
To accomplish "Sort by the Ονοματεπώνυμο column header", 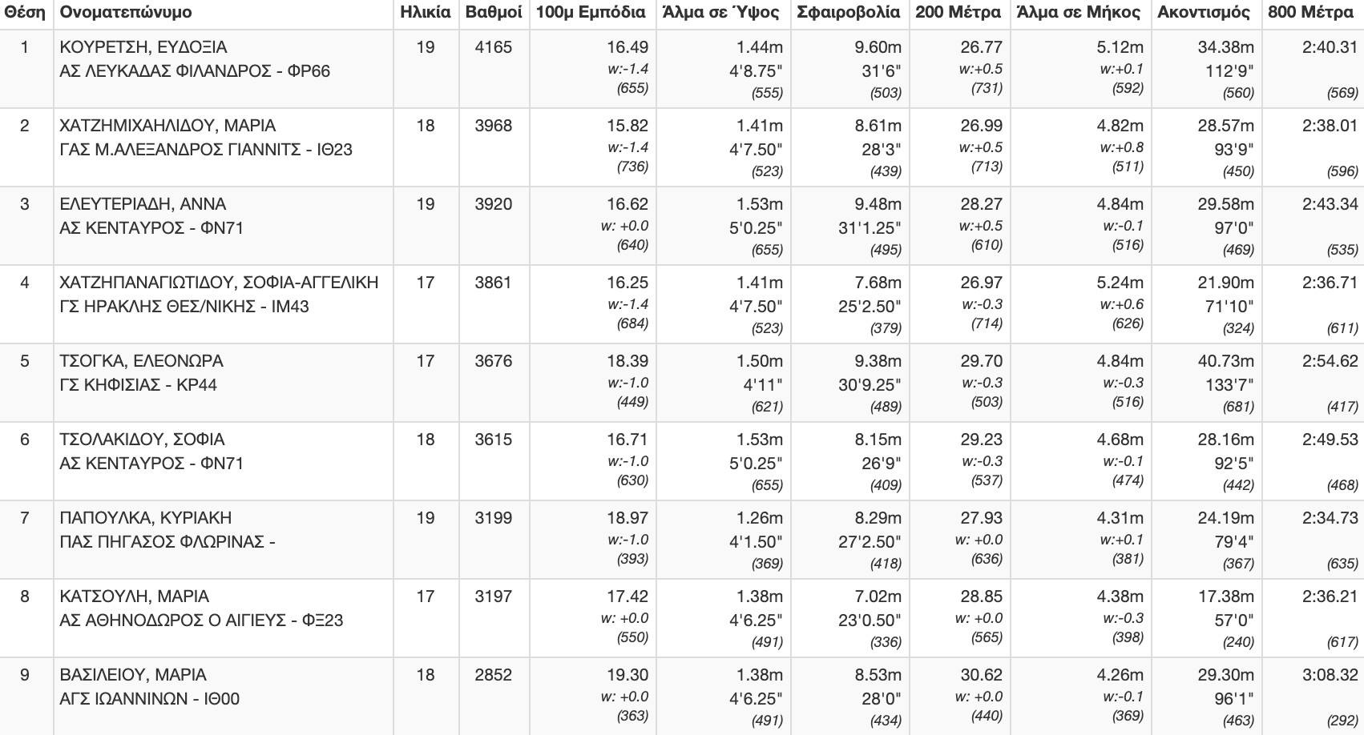I will (126, 13).
